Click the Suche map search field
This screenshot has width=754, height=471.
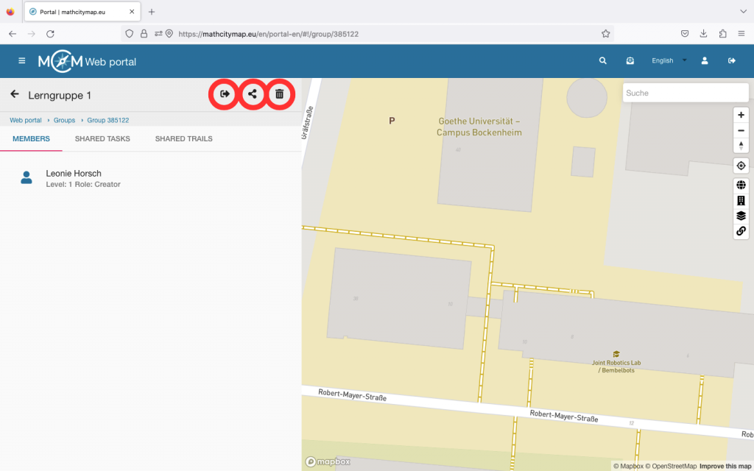(x=685, y=93)
